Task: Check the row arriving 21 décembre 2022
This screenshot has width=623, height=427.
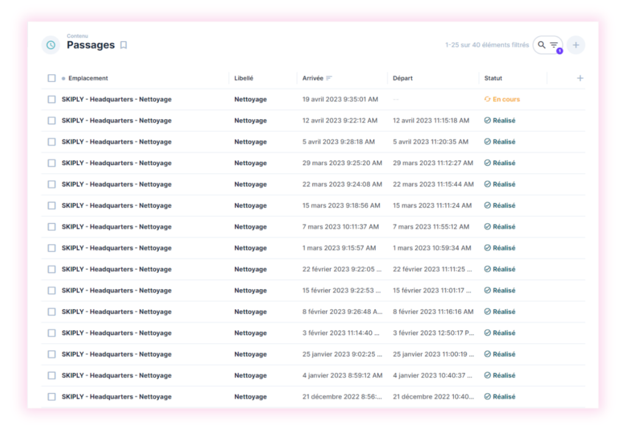Action: pyautogui.click(x=52, y=397)
